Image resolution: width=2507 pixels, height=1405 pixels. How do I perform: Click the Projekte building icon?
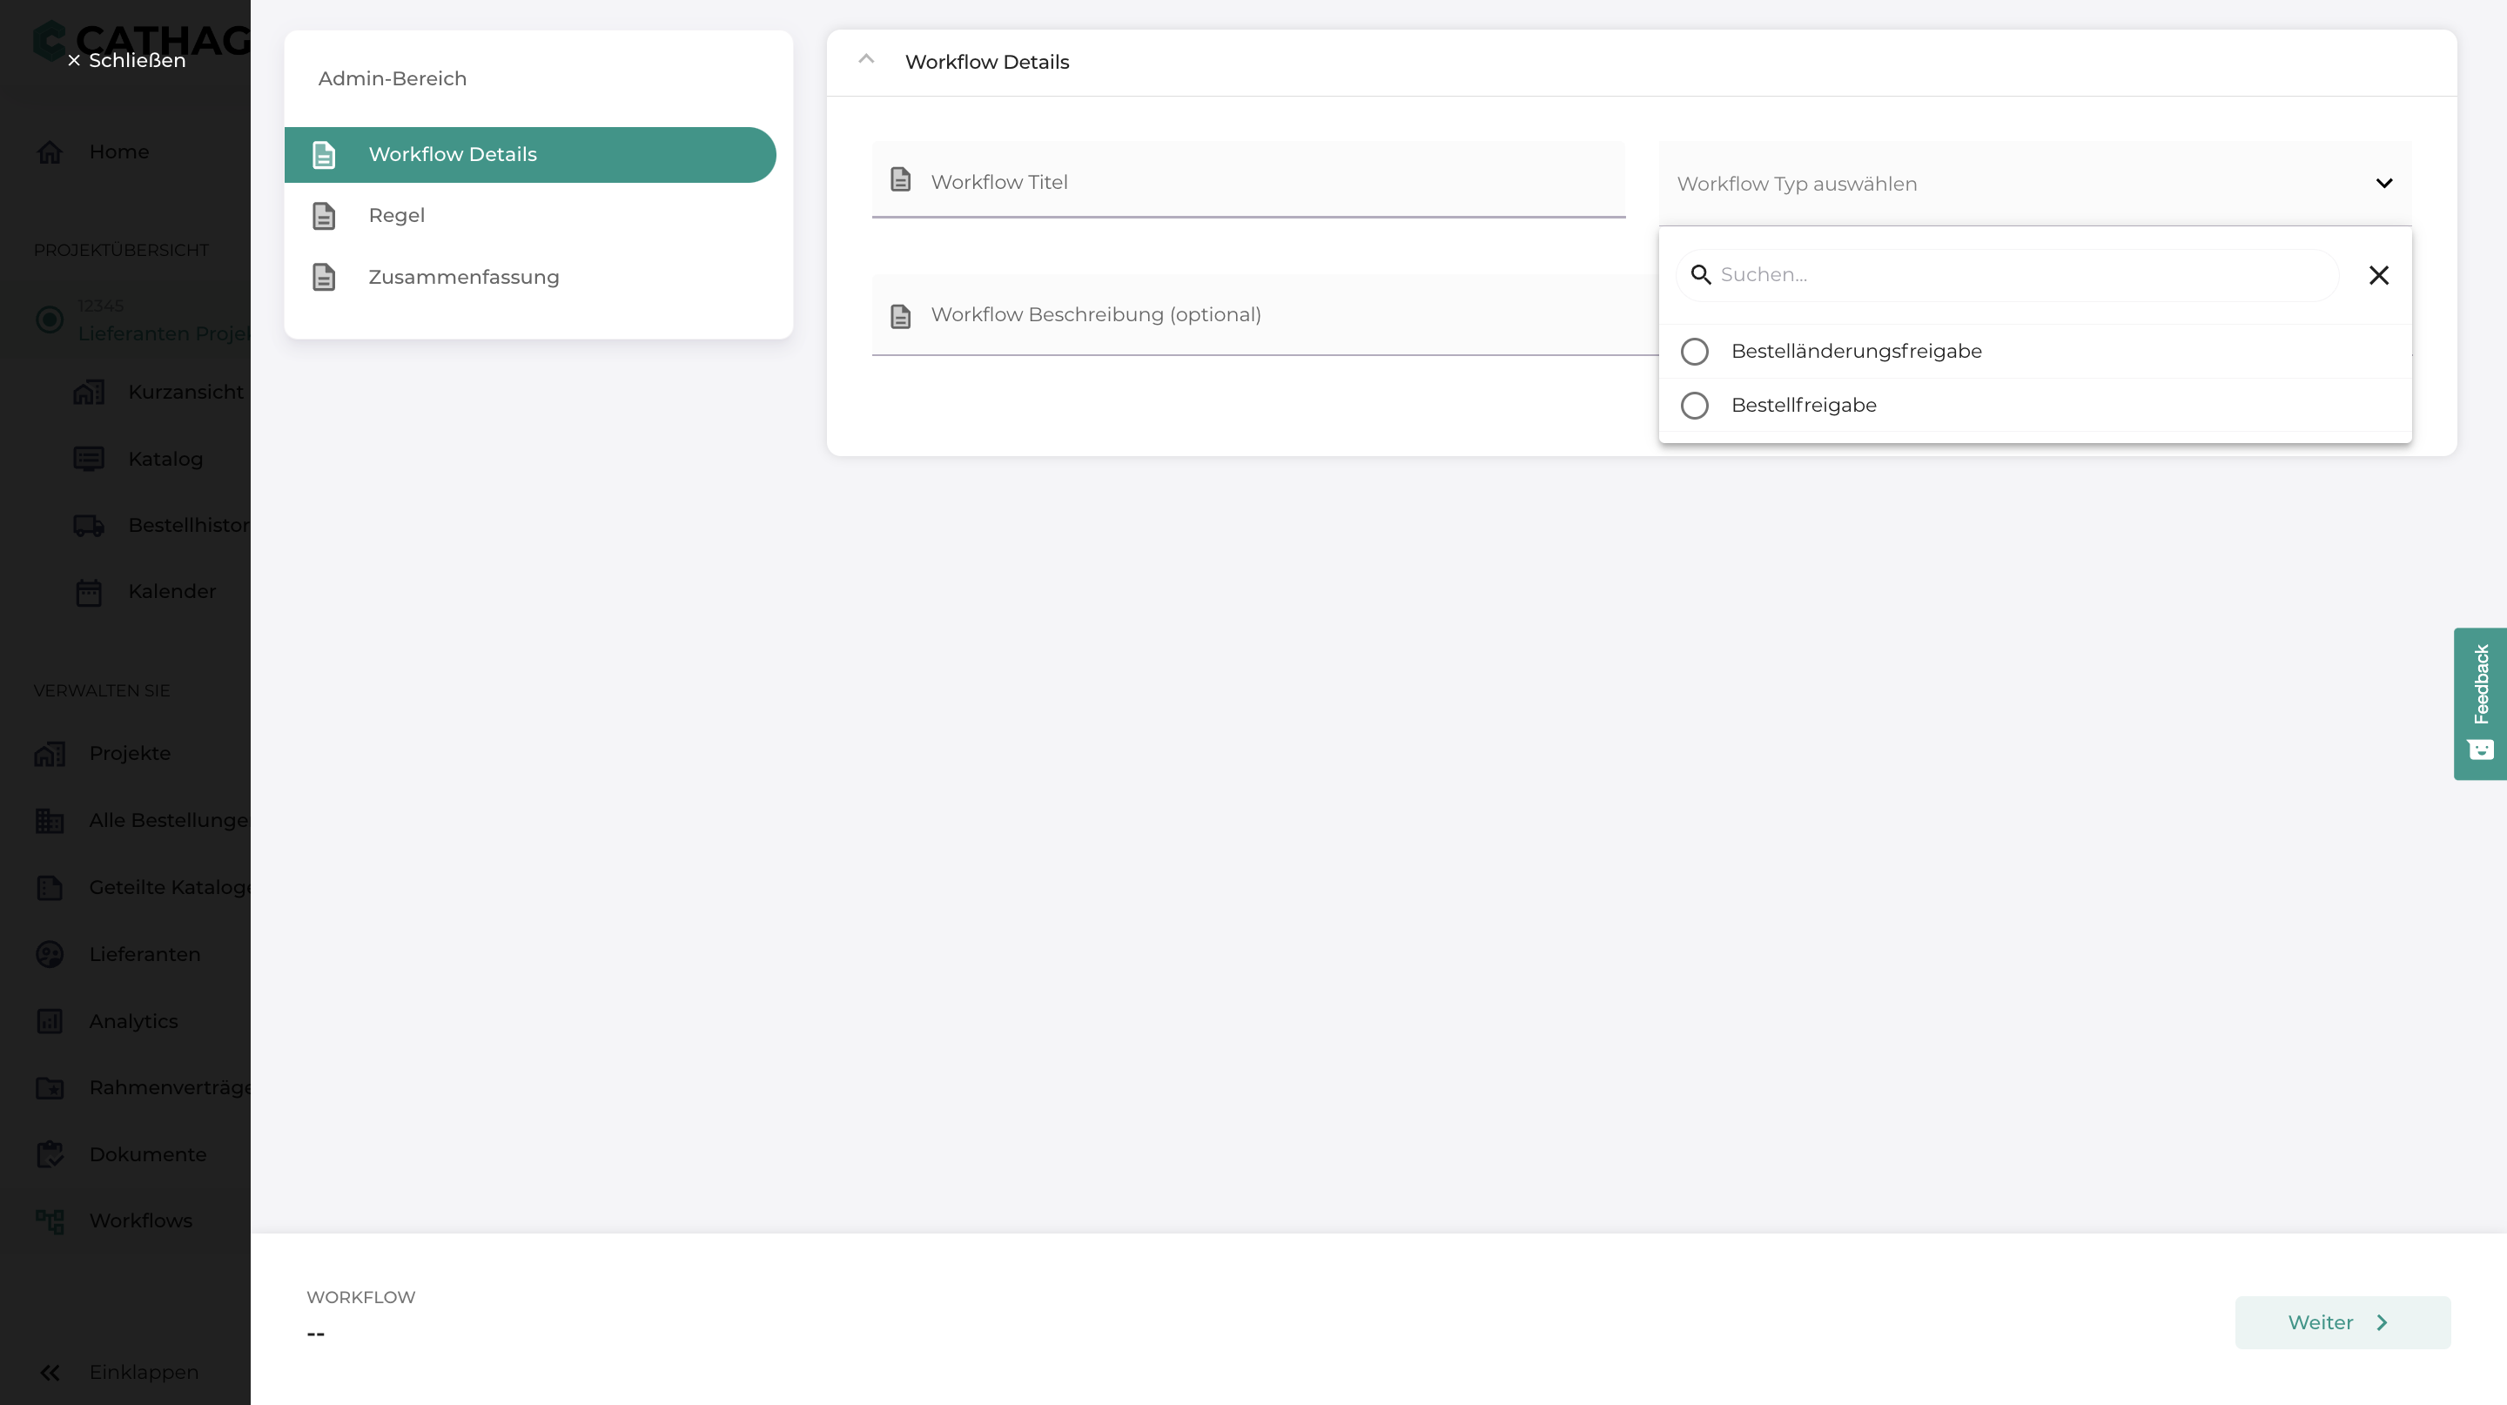click(x=50, y=754)
